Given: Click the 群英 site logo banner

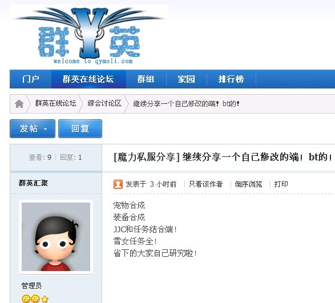Looking at the screenshot, I should click(x=89, y=35).
